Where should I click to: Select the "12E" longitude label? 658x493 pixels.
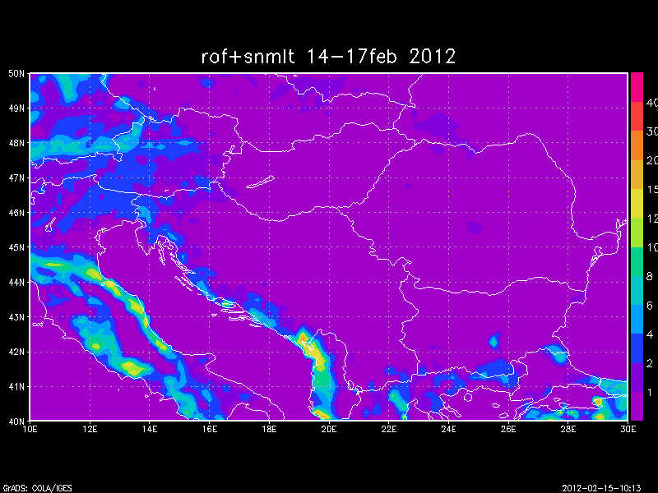click(90, 429)
